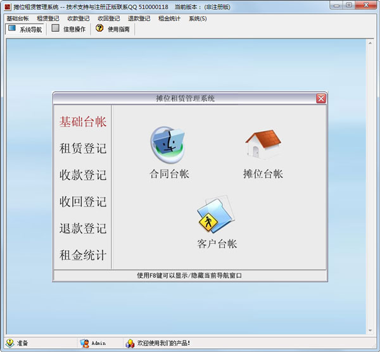Close the navigation panel with red X

point(321,99)
